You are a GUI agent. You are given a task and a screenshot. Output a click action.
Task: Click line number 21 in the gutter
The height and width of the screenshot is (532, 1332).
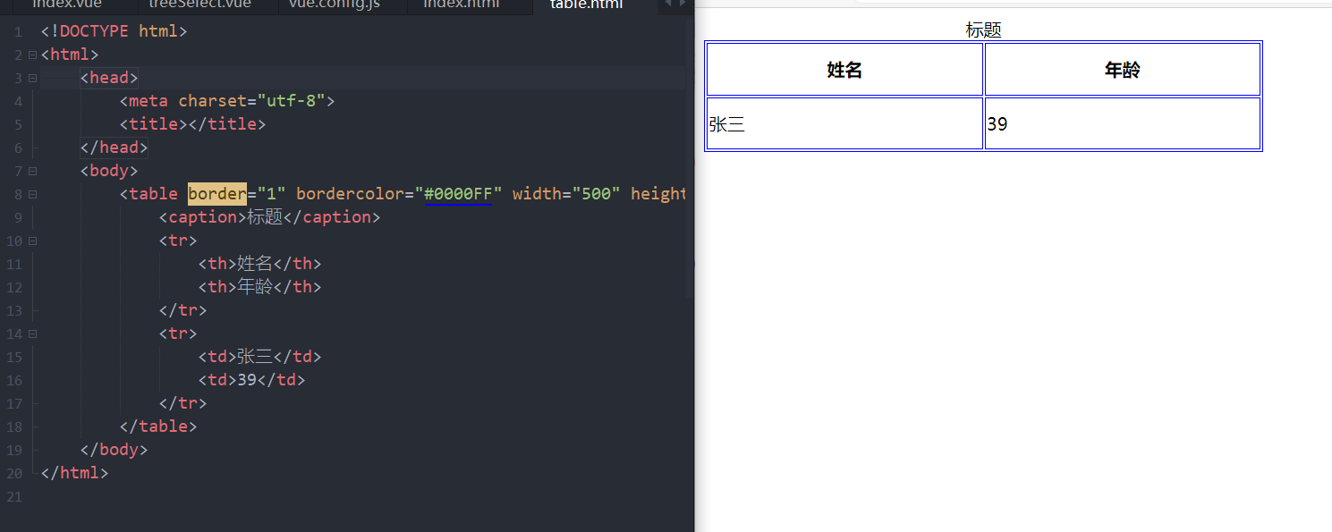(13, 496)
